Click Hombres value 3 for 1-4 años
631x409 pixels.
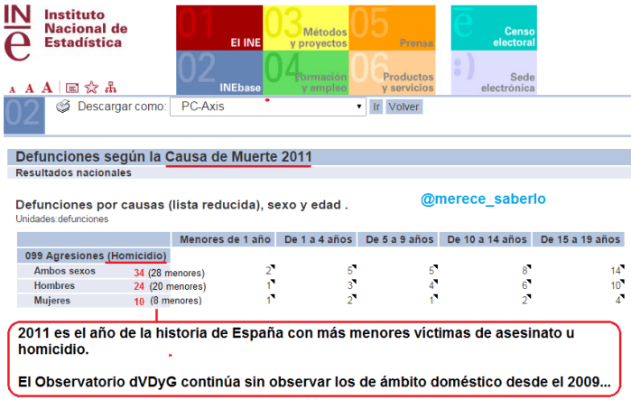[x=352, y=285]
